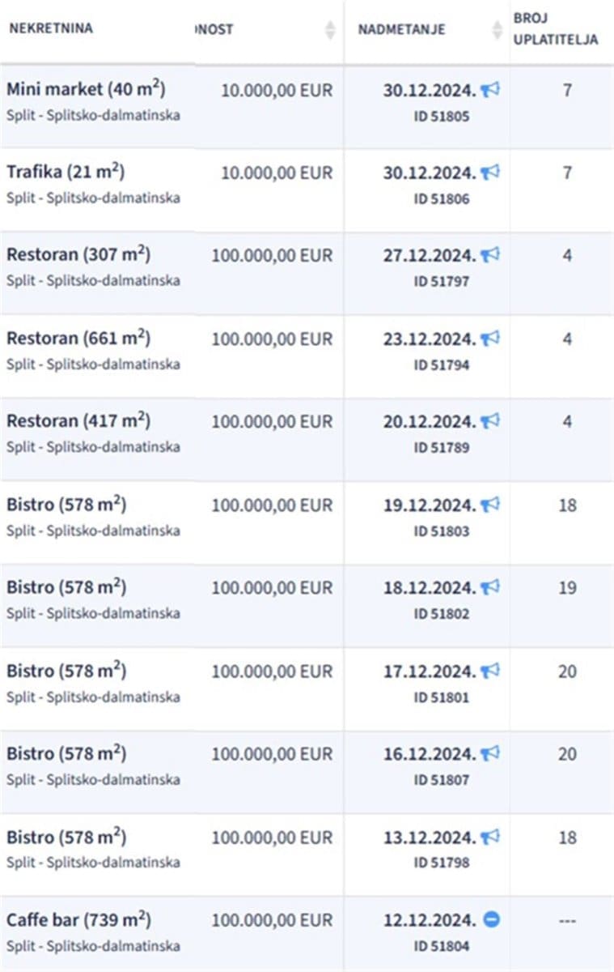Click megaphone icon beside 20.12.2024. date
Image resolution: width=614 pixels, height=972 pixels.
pos(490,421)
